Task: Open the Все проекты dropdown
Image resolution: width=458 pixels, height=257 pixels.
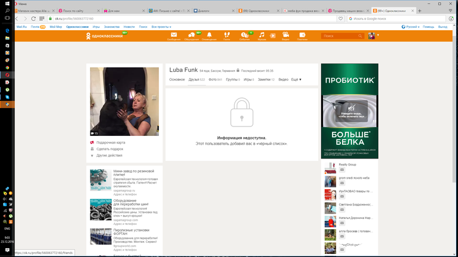Action: (161, 27)
